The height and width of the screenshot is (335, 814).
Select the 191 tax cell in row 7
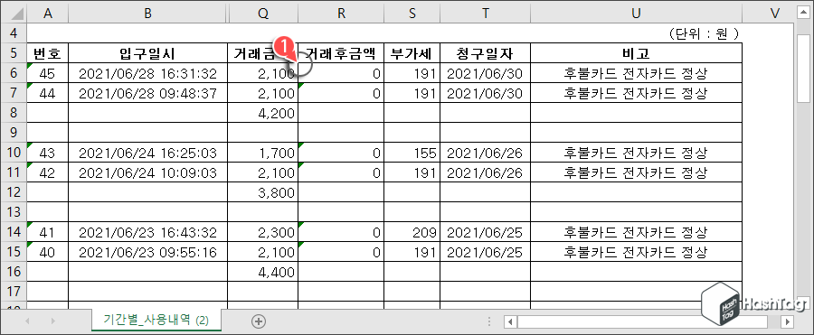[x=412, y=93]
